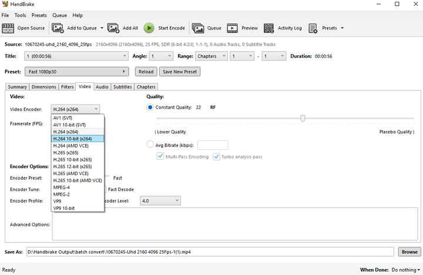Click the Save New Preset button
Viewport: 423px width, 275px height.
[180, 72]
